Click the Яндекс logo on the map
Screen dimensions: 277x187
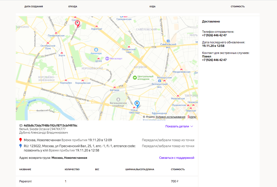(192, 117)
